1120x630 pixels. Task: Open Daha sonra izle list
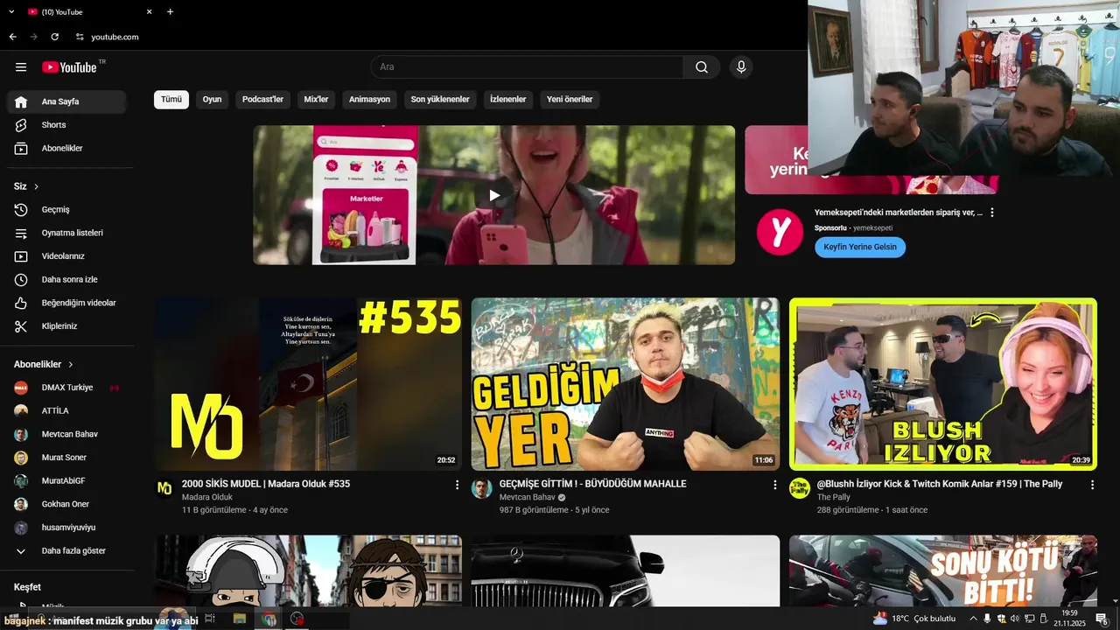66,280
